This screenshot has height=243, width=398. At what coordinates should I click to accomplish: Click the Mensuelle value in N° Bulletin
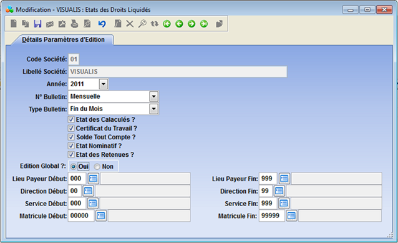(85, 96)
